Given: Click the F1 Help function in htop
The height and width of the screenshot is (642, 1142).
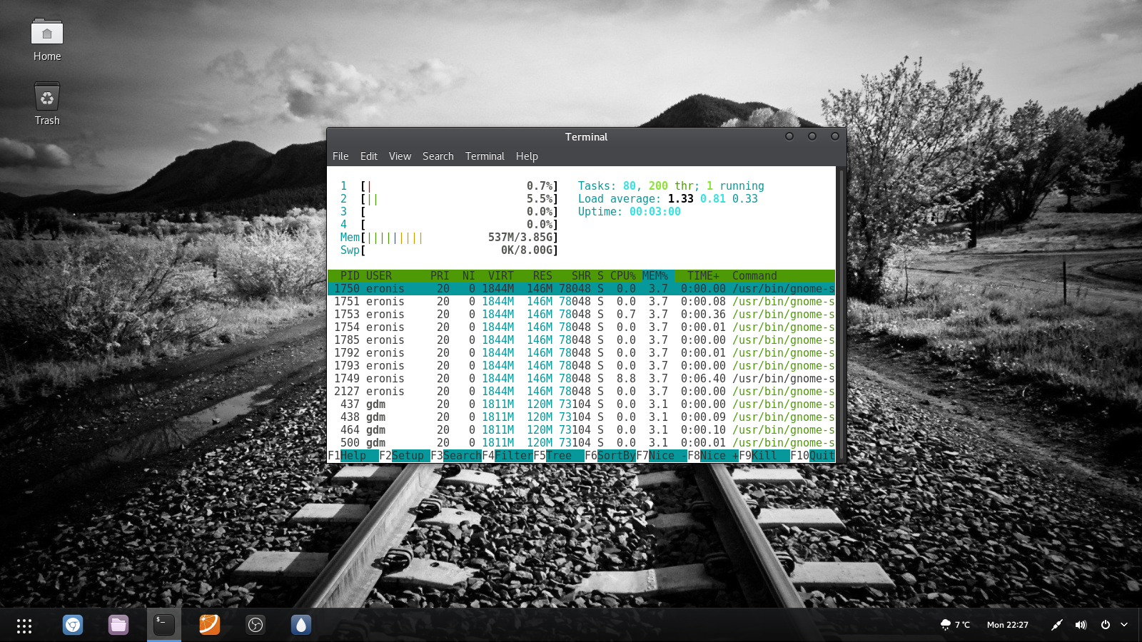Looking at the screenshot, I should click(x=353, y=456).
